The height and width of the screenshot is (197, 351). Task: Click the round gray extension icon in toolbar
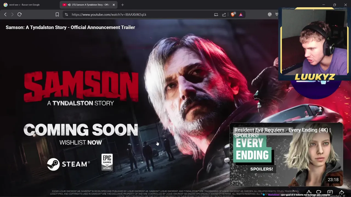[270, 15]
